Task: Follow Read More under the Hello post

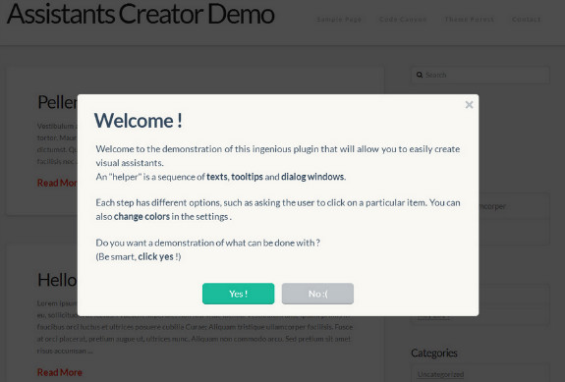Action: [60, 372]
